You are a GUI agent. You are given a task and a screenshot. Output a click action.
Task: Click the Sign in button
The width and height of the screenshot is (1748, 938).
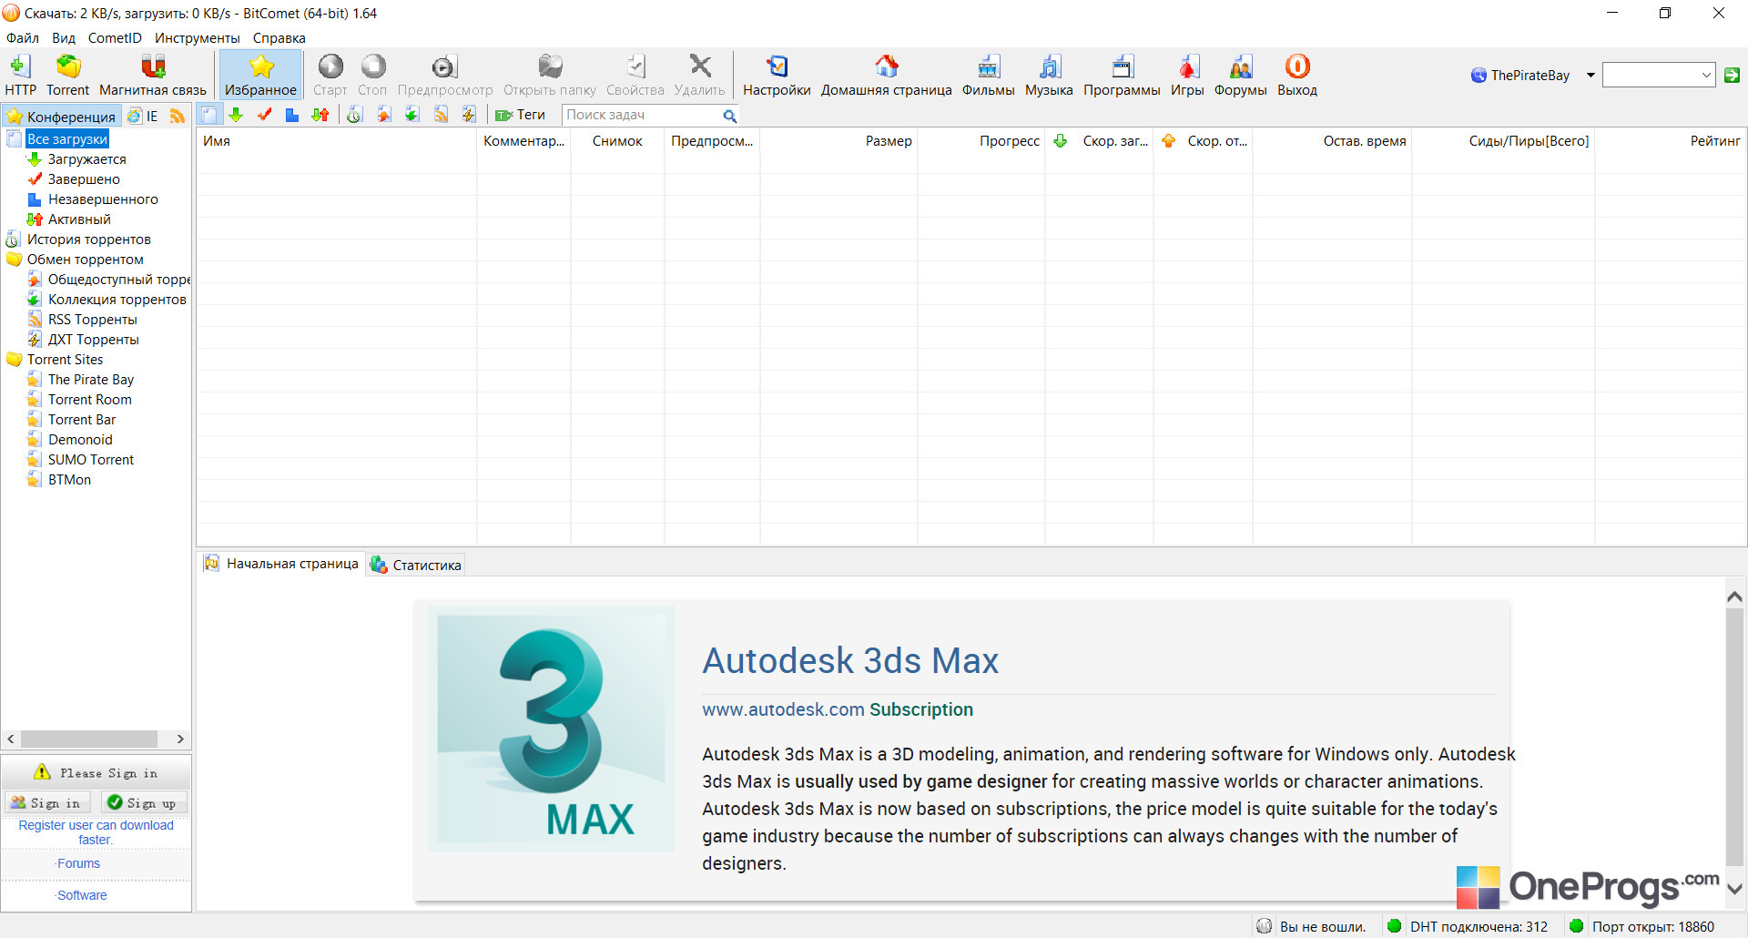46,802
